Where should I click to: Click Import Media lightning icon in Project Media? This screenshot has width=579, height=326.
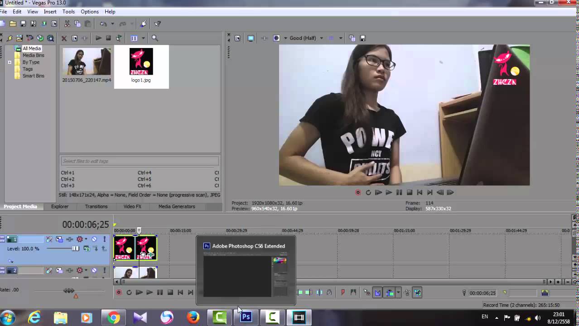click(9, 38)
